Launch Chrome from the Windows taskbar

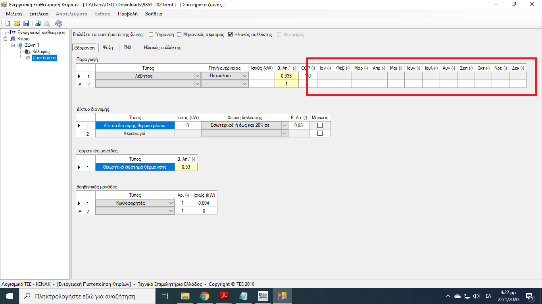(x=204, y=296)
